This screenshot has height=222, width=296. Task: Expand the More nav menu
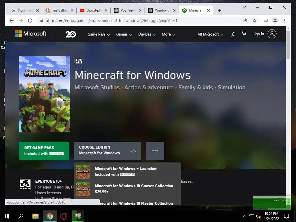(169, 34)
